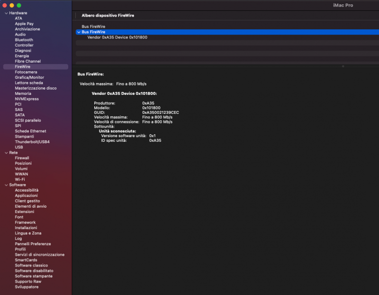
Task: Open Sviluppatore under Software
Action: pyautogui.click(x=27, y=287)
